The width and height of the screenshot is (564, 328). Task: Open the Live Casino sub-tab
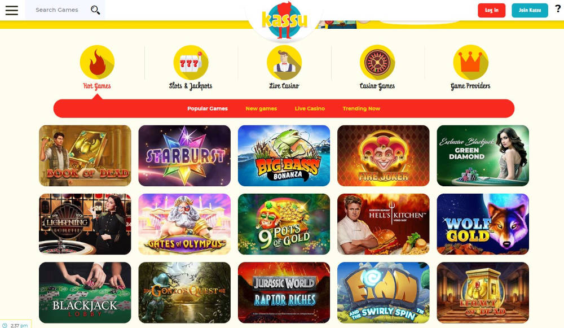click(x=310, y=108)
